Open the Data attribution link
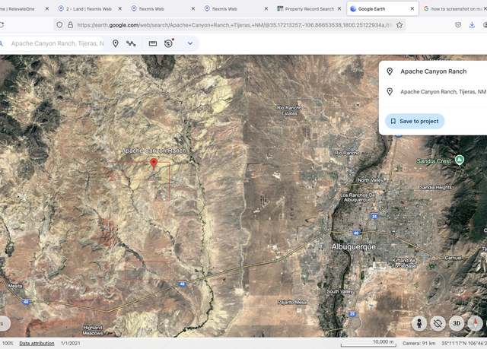Screen dimensions: 487x349 tap(37, 344)
